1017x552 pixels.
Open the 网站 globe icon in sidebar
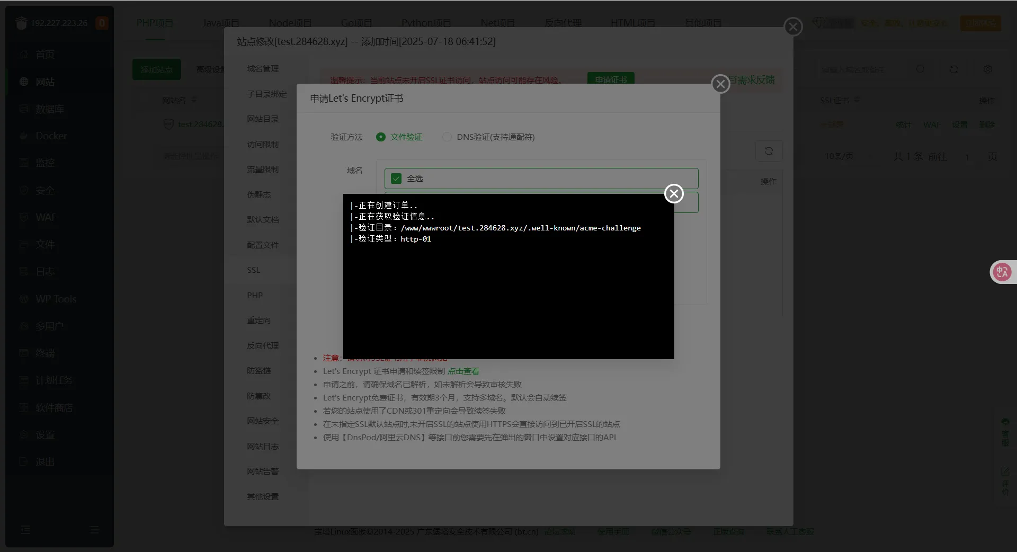click(x=24, y=82)
